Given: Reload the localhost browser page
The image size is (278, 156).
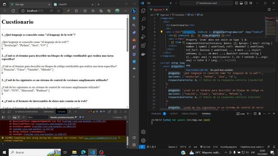Looking at the screenshot, I should (13, 11).
